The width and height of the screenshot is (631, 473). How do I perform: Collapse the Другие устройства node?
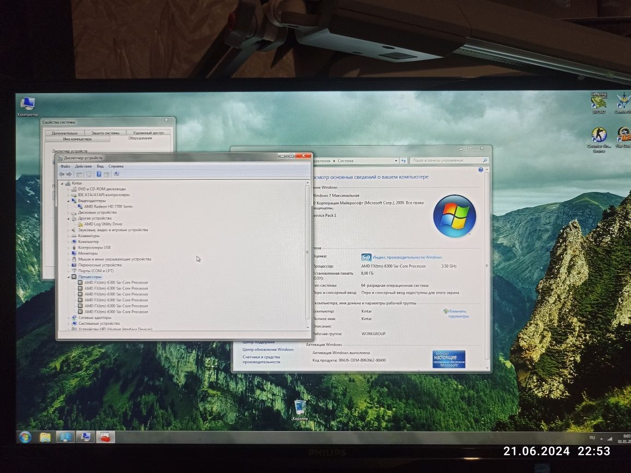pyautogui.click(x=68, y=218)
